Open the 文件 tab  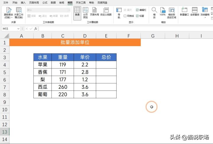6,3
